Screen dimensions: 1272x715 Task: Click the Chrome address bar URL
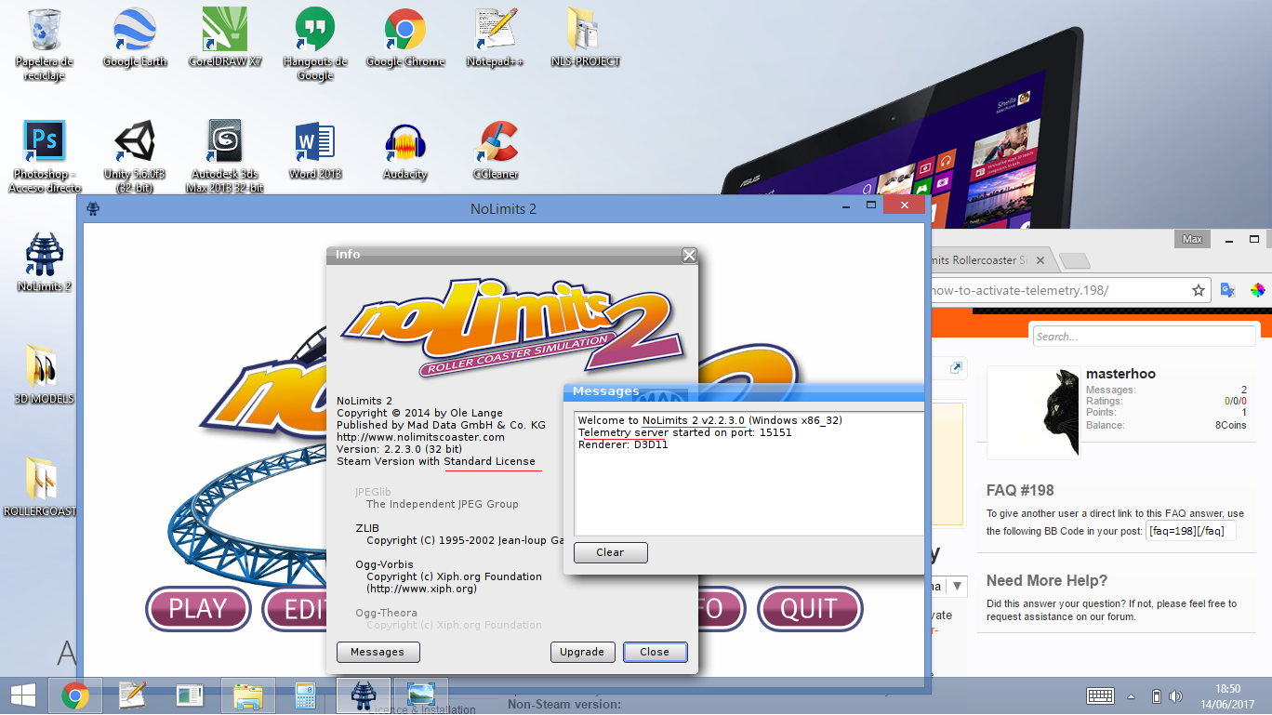1020,290
